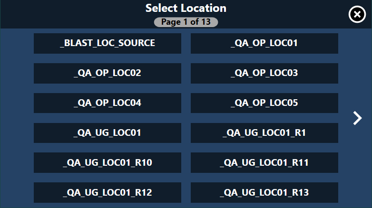The width and height of the screenshot is (372, 208).
Task: Choose the _QA_OP_LOC04 button
Action: (x=108, y=103)
